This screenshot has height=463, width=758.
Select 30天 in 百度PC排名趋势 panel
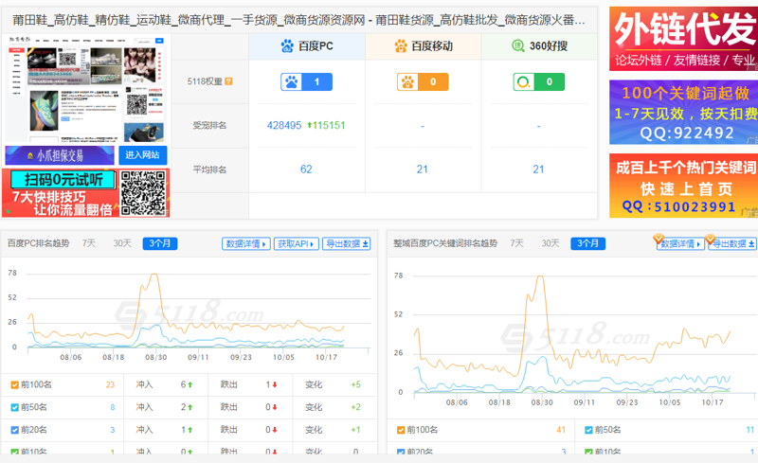click(x=122, y=243)
